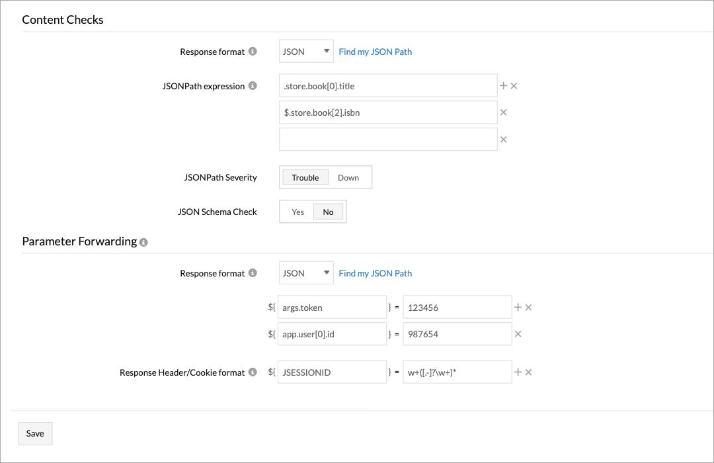
Task: Click Find my JSON Path under Parameter Forwarding
Action: point(375,273)
